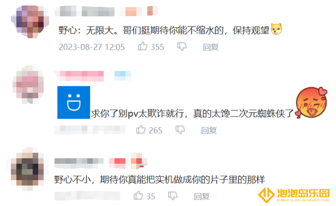Reply to the 野心不小 comment

pos(202,196)
